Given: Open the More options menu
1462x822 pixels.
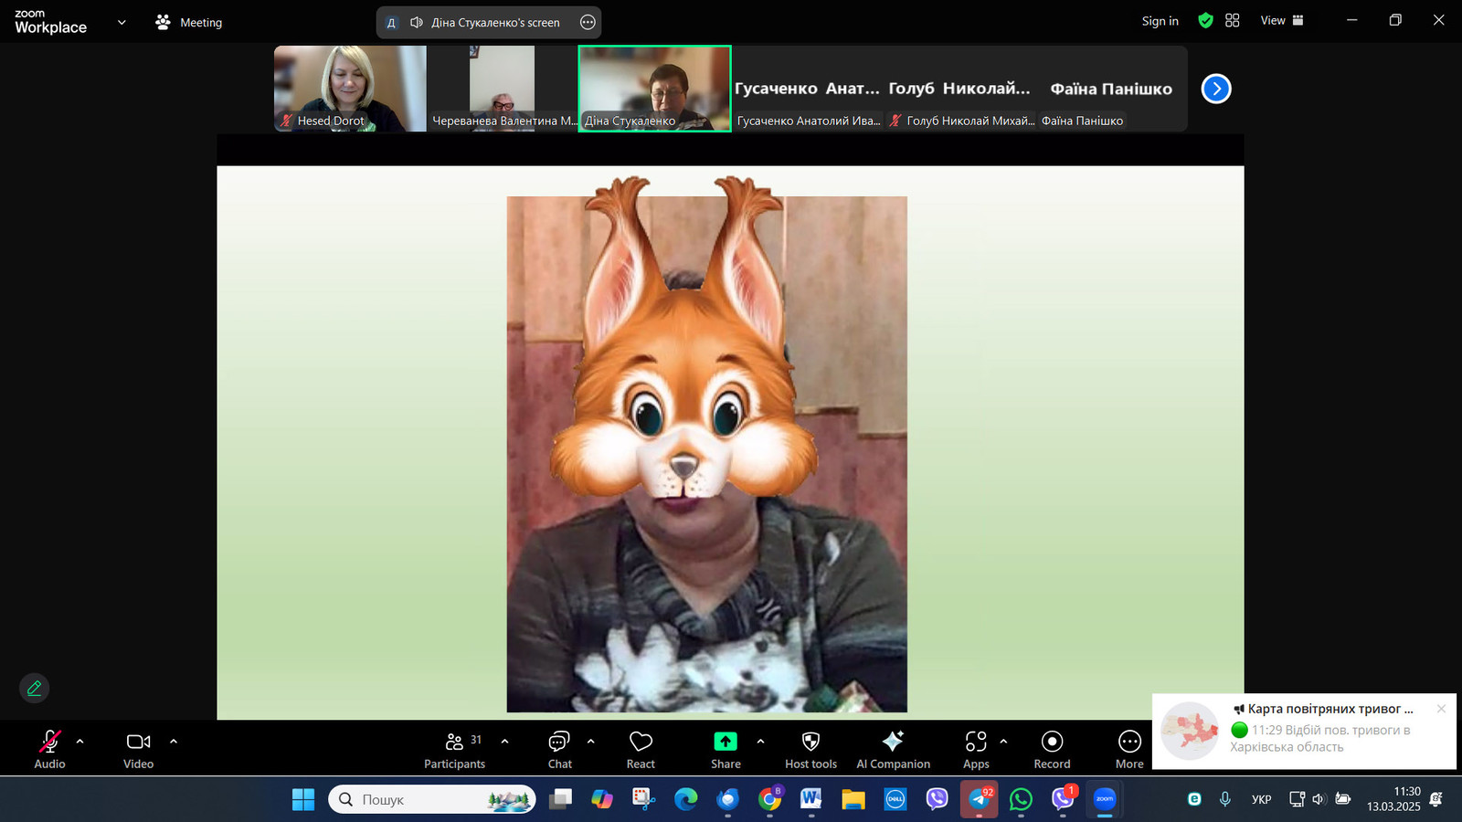Looking at the screenshot, I should [1129, 750].
